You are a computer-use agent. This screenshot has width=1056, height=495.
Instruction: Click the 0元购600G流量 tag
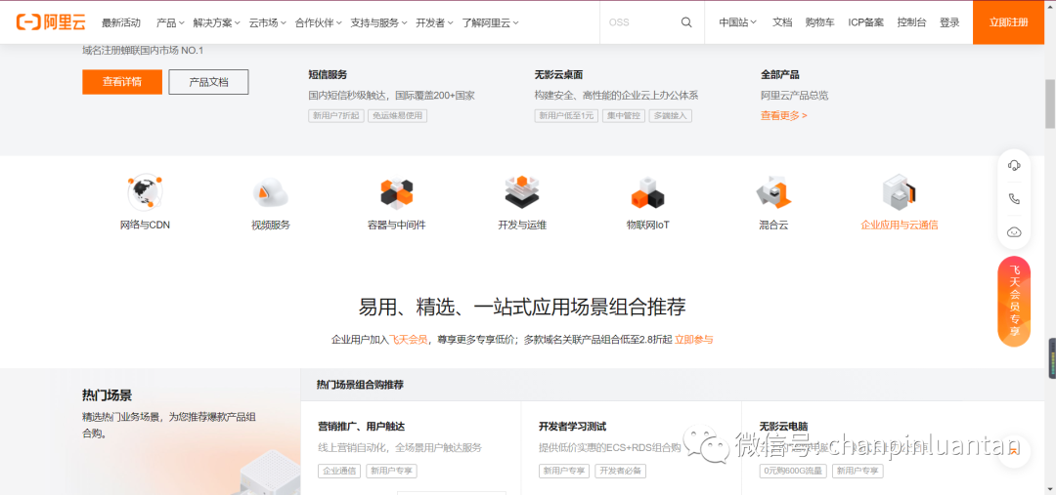(794, 471)
